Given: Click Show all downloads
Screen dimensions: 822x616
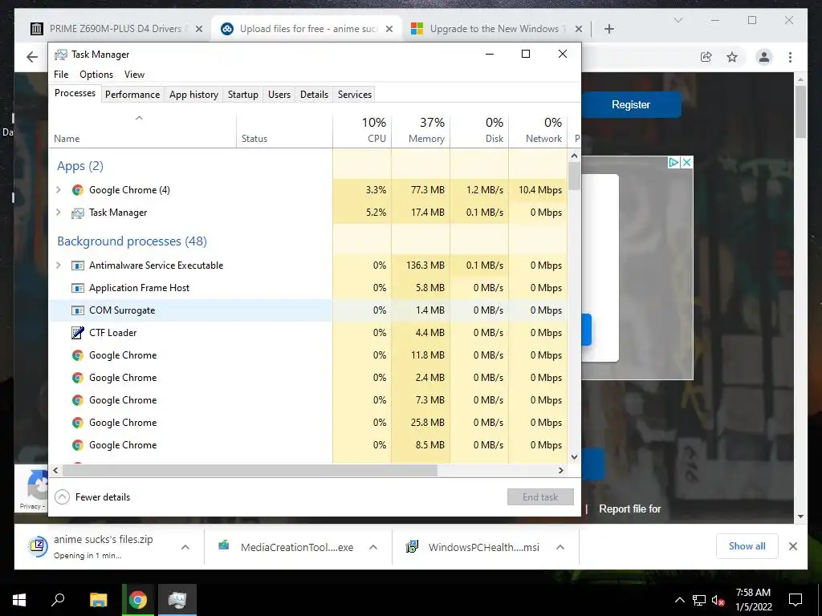Looking at the screenshot, I should [747, 546].
